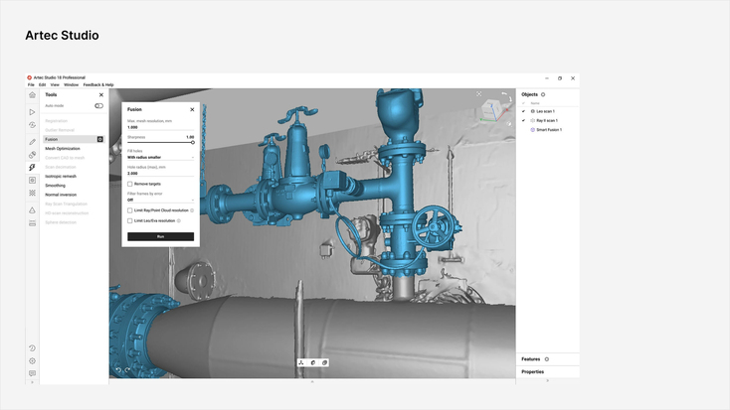Toggle visibility checkmark of Leo scan 1

523,111
